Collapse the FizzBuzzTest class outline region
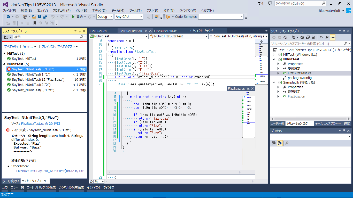Screen dimensions: 353x198 click(106, 52)
